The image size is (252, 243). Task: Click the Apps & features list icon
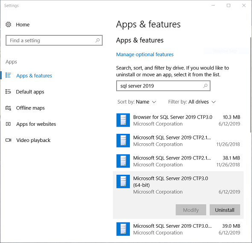point(8,75)
